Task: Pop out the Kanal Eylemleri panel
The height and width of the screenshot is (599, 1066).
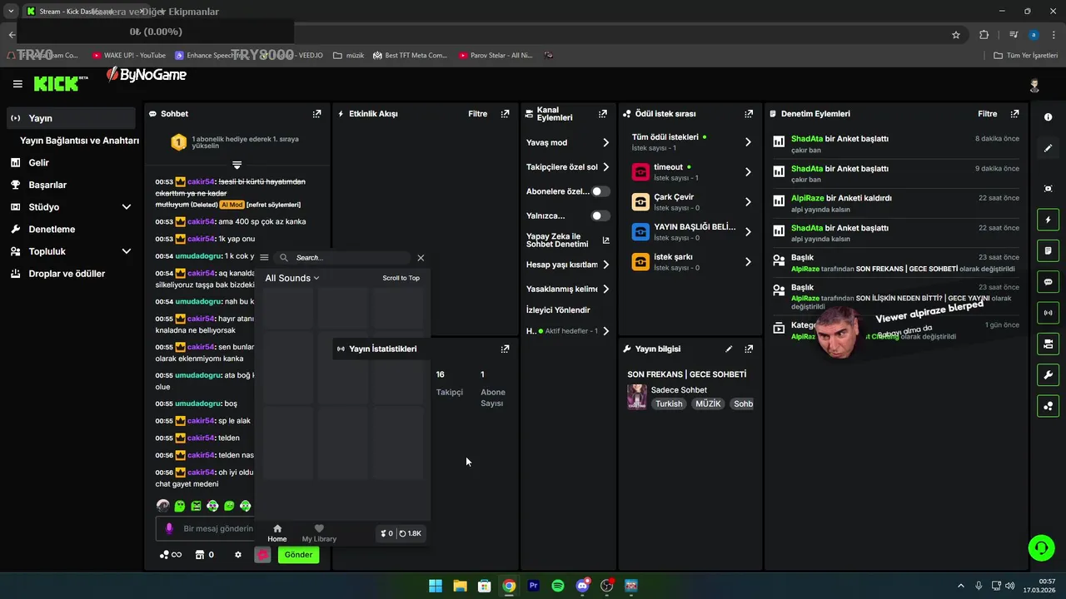Action: point(602,114)
